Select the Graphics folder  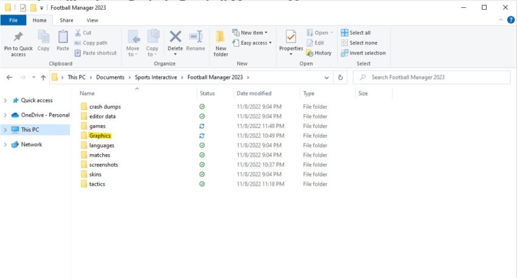click(x=100, y=136)
